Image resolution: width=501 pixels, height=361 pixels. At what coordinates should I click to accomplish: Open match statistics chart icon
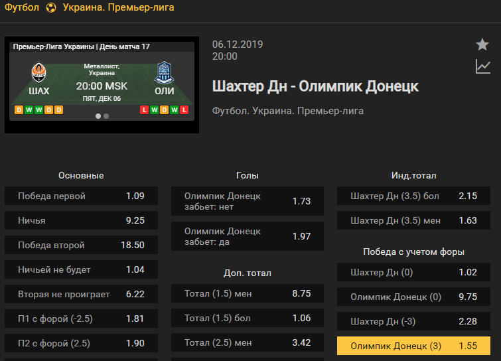(x=483, y=66)
